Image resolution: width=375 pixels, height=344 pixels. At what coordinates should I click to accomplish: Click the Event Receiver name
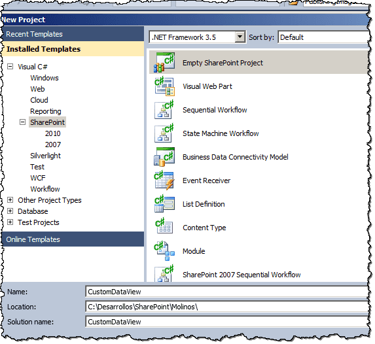(x=206, y=181)
